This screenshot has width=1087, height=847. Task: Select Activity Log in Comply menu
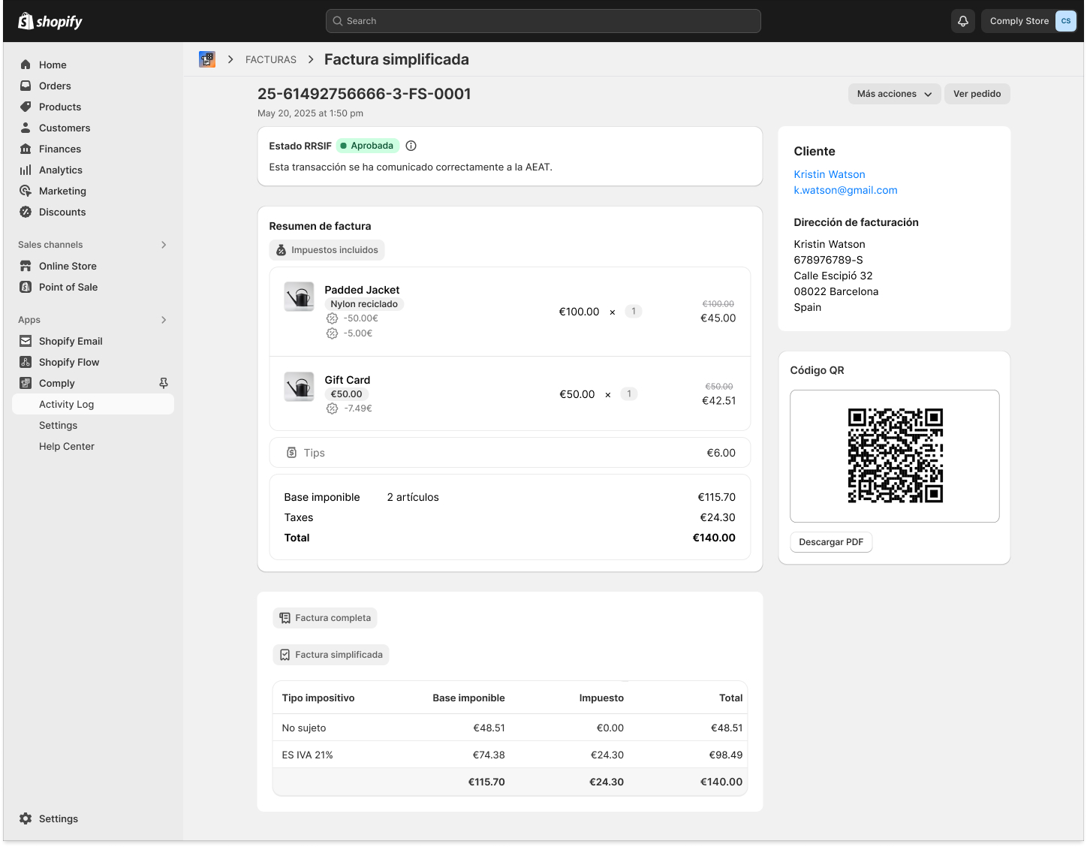coord(66,405)
